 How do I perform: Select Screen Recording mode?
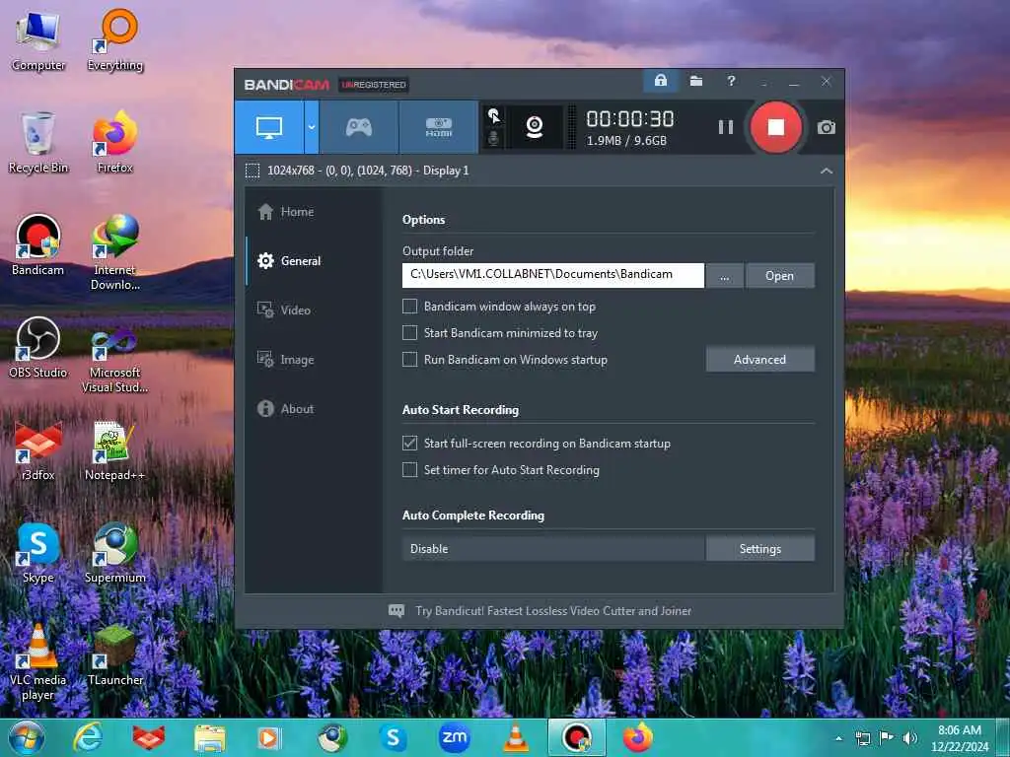[x=268, y=127]
